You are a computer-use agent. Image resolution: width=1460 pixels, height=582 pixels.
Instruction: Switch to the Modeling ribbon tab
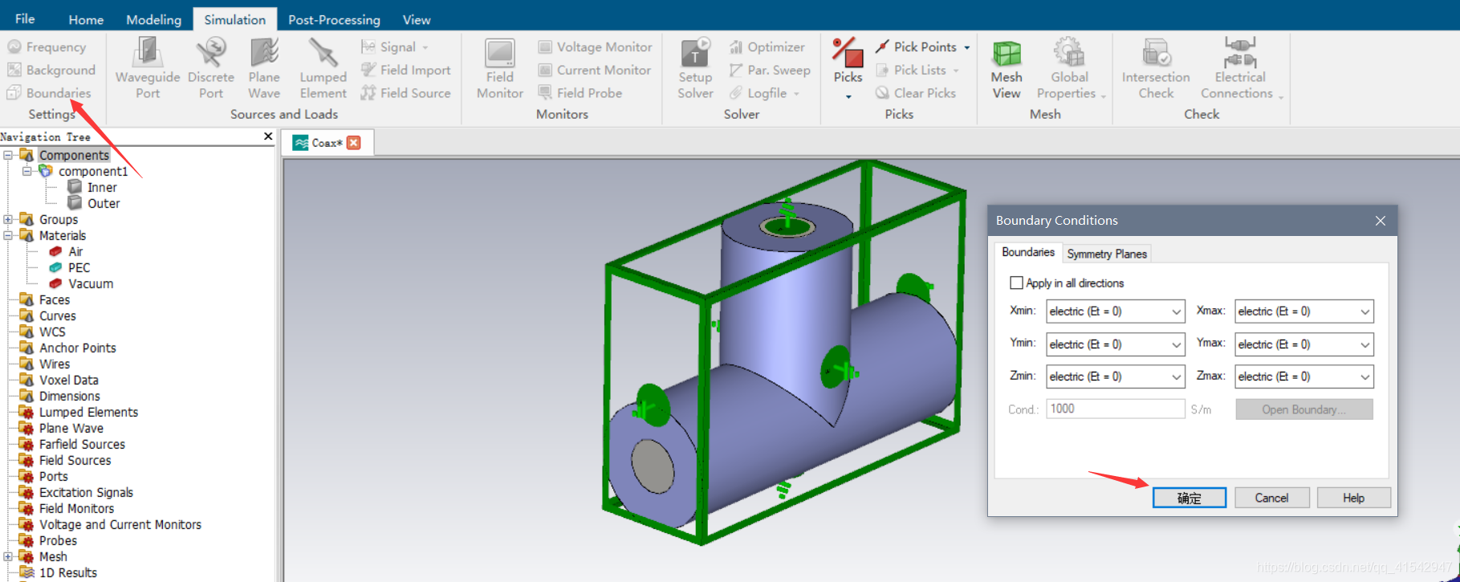[154, 19]
